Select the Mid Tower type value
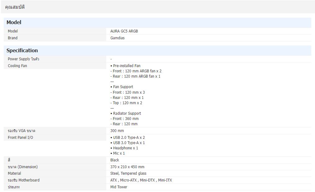315x192 pixels. point(119,187)
